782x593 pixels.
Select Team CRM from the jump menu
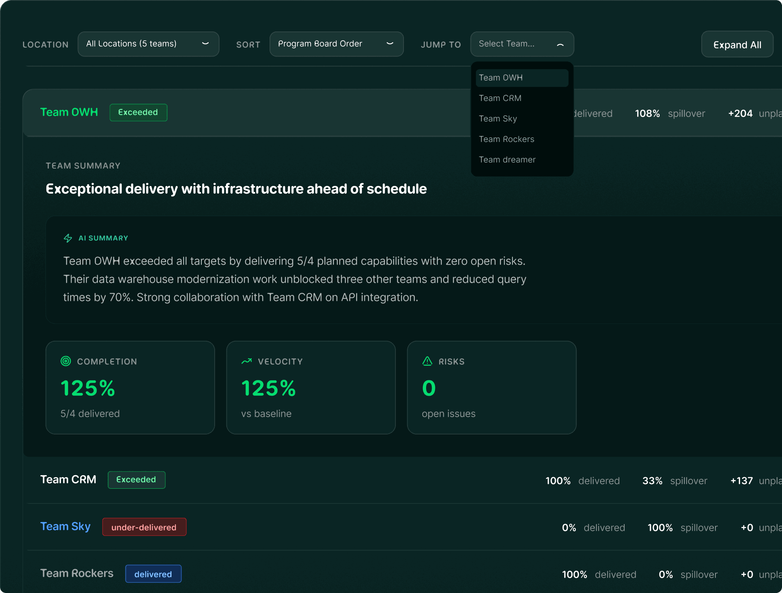point(522,98)
